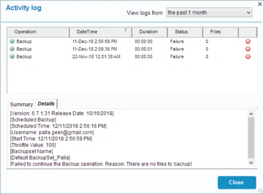Sort by the Status column header
The height and width of the screenshot is (194, 264).
point(185,32)
